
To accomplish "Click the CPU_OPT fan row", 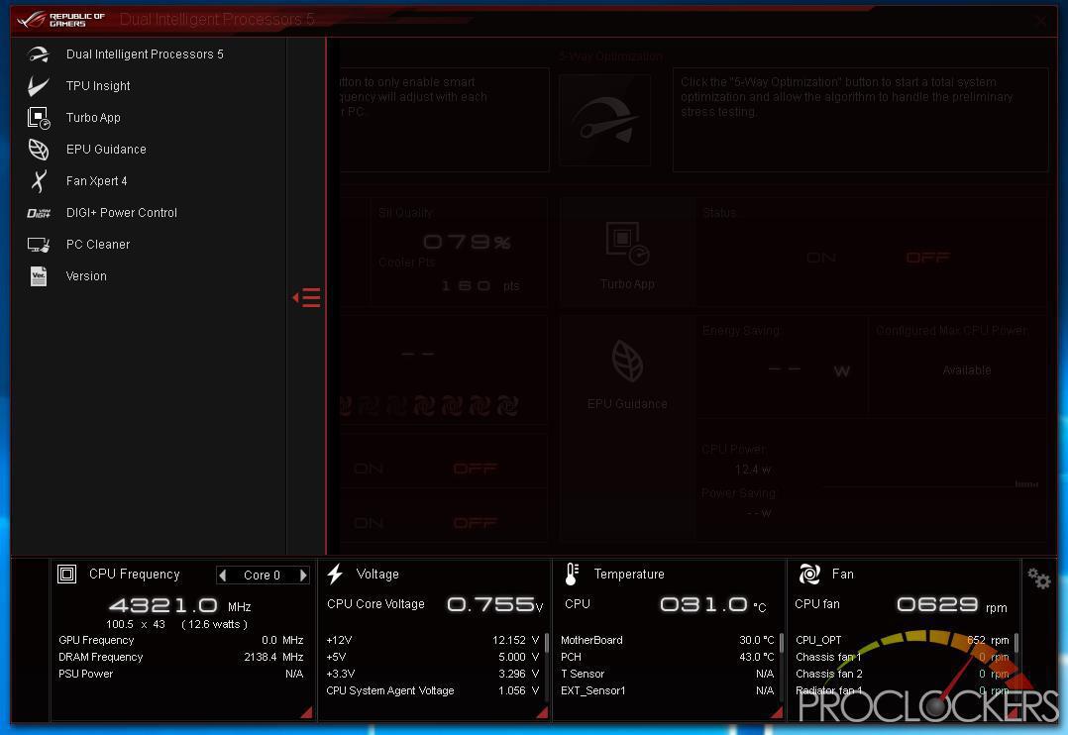I will click(x=903, y=640).
